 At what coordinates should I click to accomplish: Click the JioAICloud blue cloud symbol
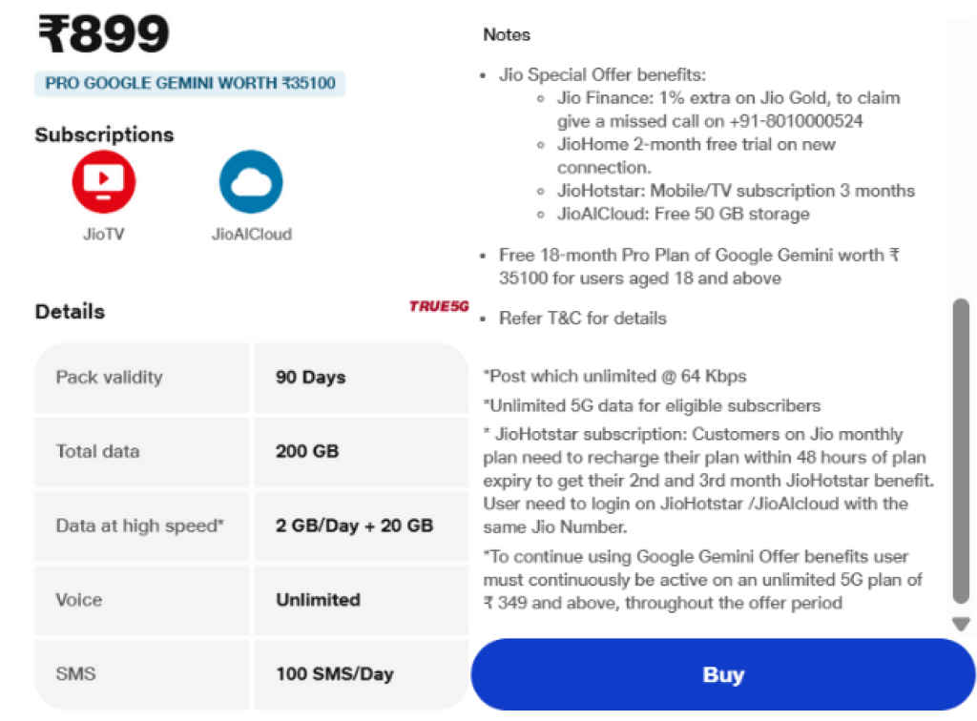[251, 181]
